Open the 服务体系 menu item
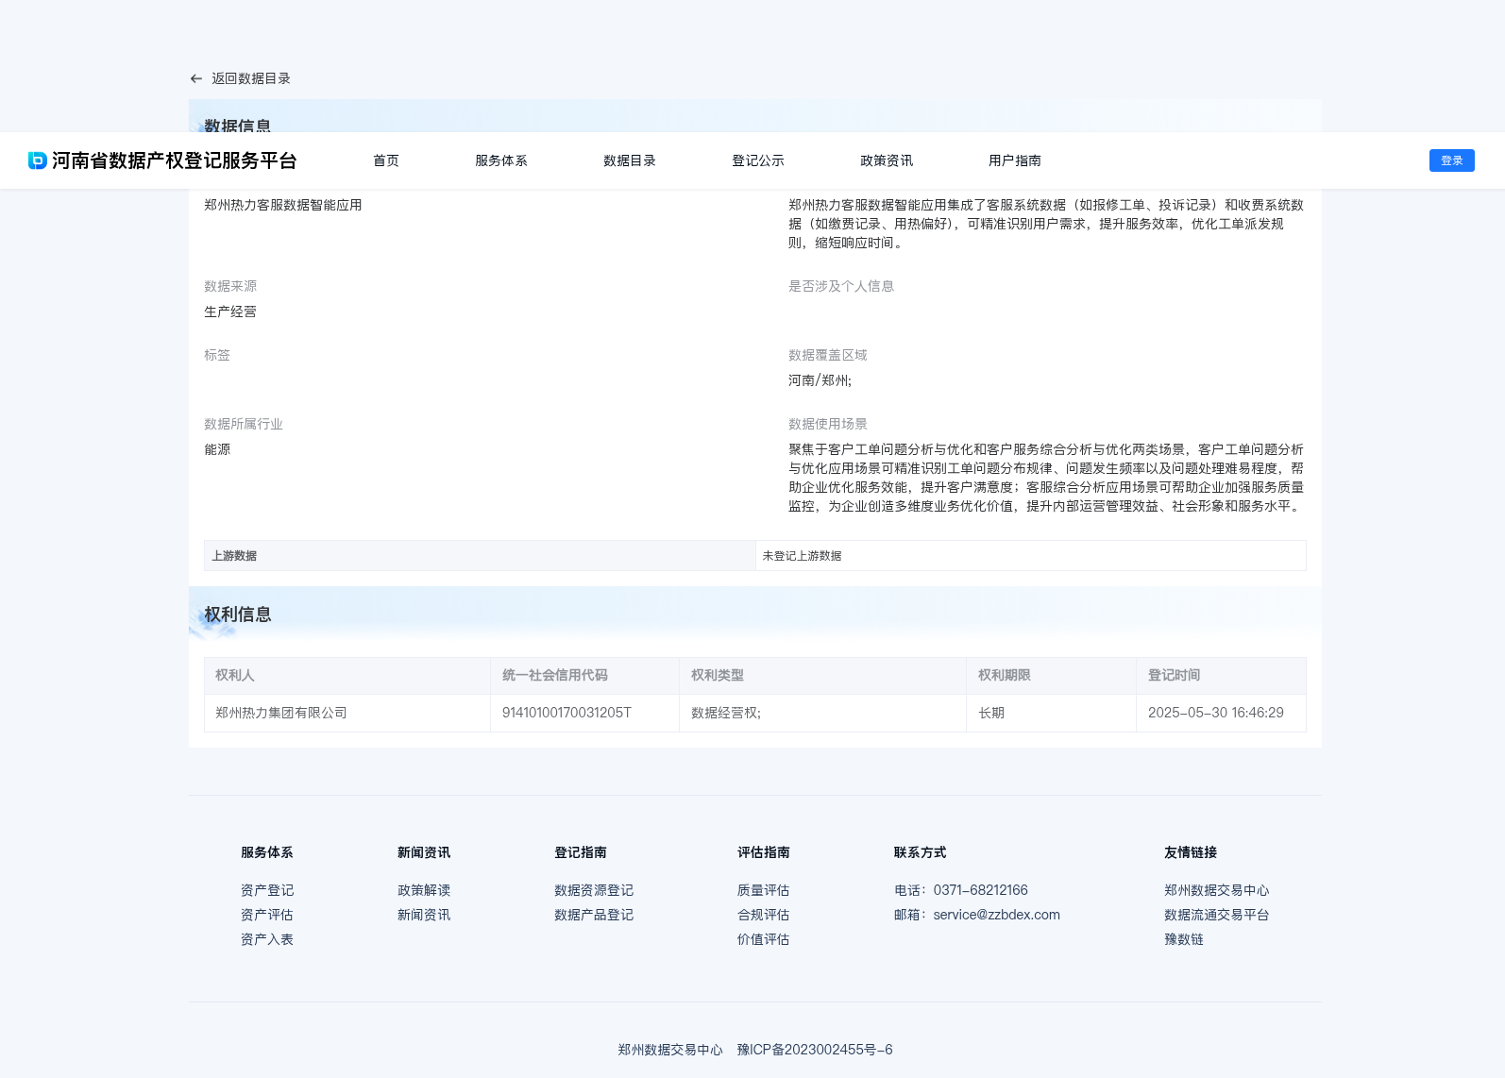This screenshot has height=1078, width=1505. click(x=501, y=160)
